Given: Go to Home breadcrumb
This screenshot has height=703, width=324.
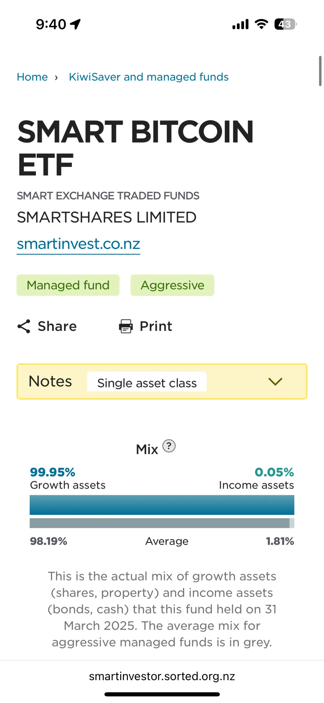Looking at the screenshot, I should click(32, 77).
